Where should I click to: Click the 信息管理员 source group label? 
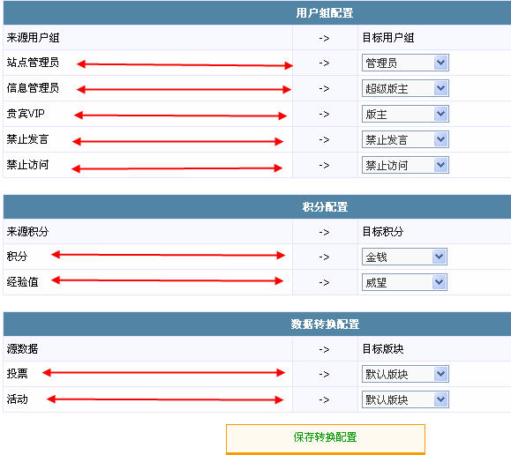33,87
